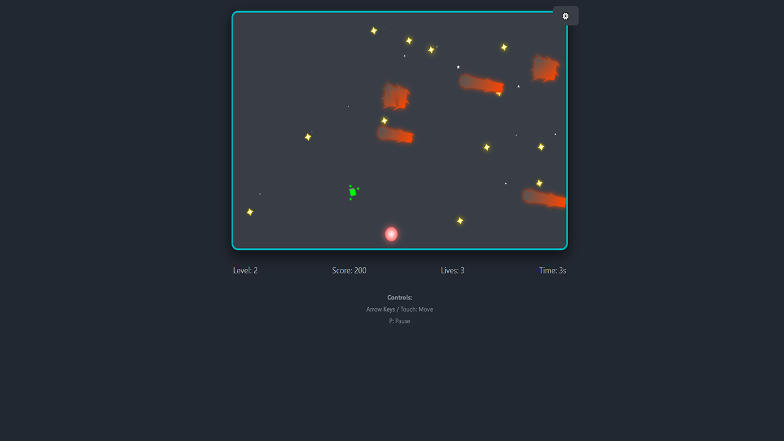Viewport: 784px width, 441px height.
Task: Click the pair of stars at top of playfield
Action: point(409,40)
